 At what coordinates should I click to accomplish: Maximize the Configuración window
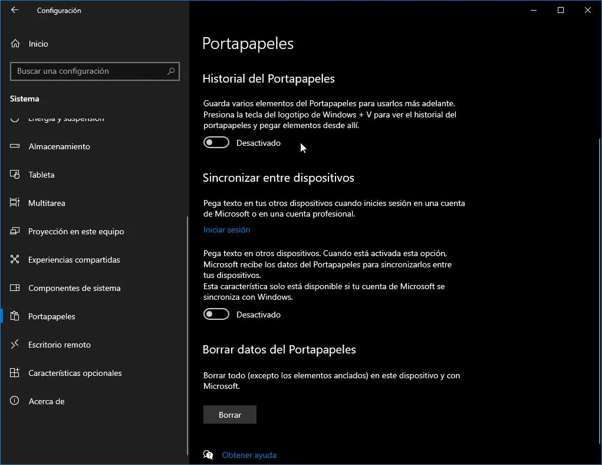coord(561,11)
